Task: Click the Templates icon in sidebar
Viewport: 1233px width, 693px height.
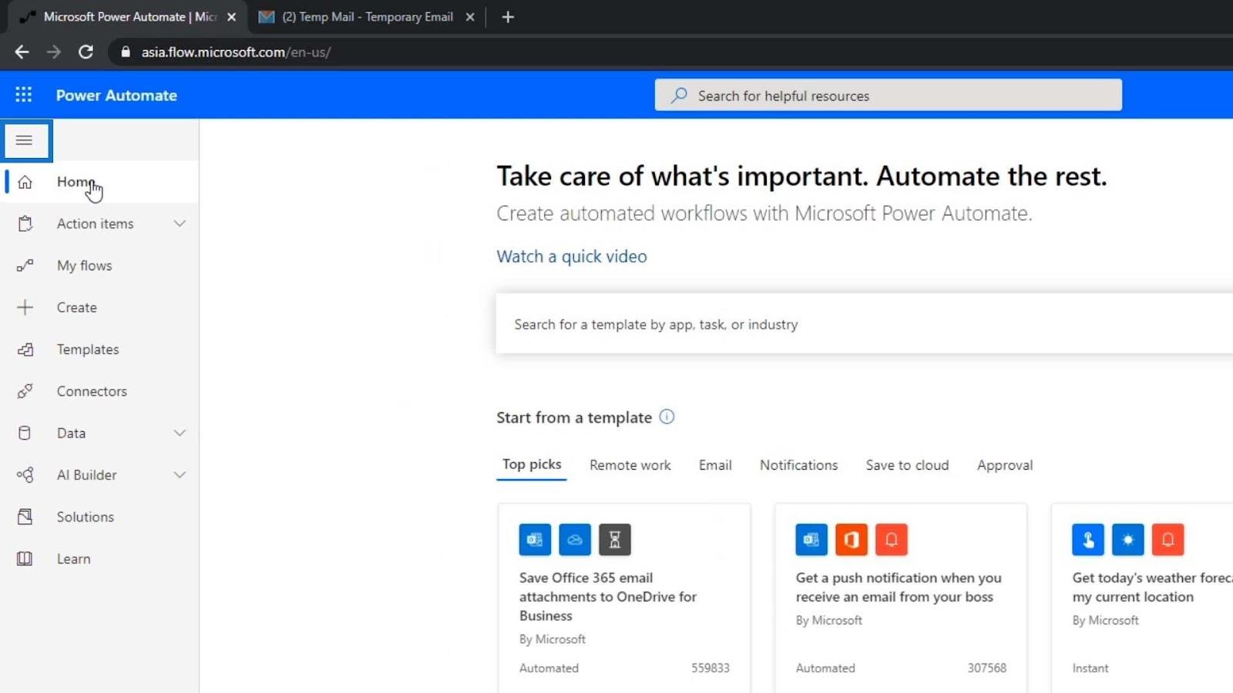Action: coord(25,350)
